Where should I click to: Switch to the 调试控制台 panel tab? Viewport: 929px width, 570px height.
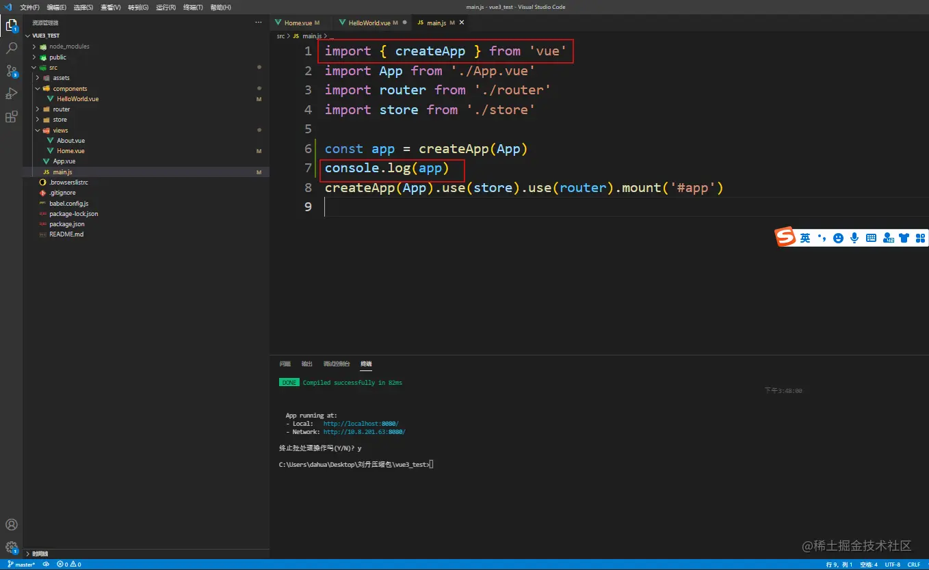pyautogui.click(x=337, y=364)
